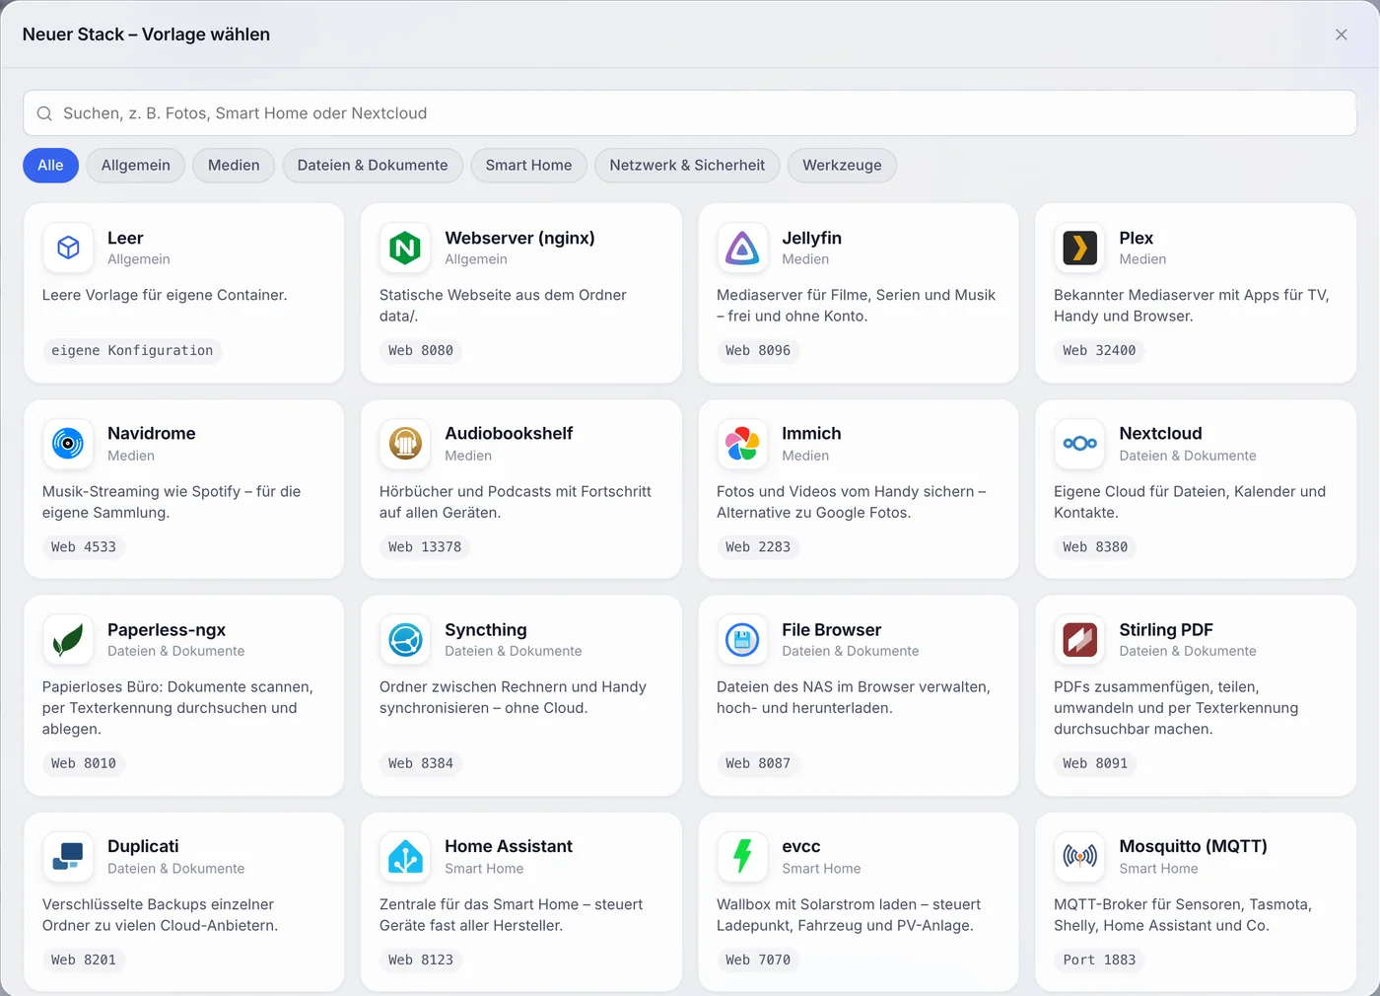This screenshot has width=1380, height=996.
Task: Filter templates by Allgemein
Action: coord(136,166)
